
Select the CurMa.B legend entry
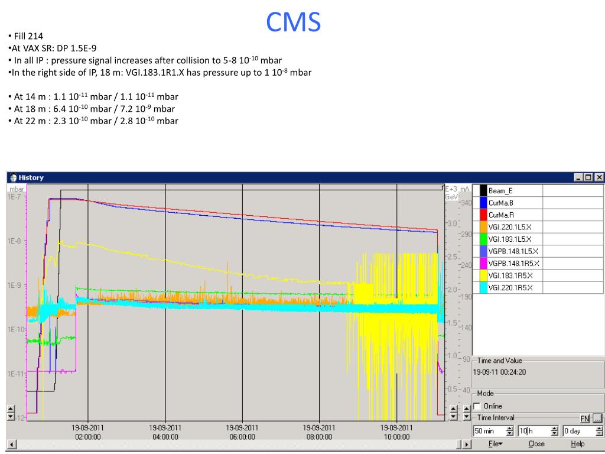pyautogui.click(x=500, y=203)
